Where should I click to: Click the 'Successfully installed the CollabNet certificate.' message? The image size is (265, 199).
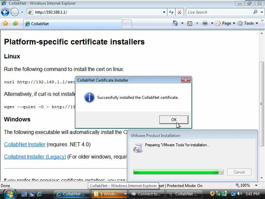coord(138,97)
